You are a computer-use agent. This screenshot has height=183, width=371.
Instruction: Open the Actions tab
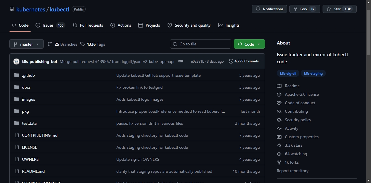click(x=121, y=25)
